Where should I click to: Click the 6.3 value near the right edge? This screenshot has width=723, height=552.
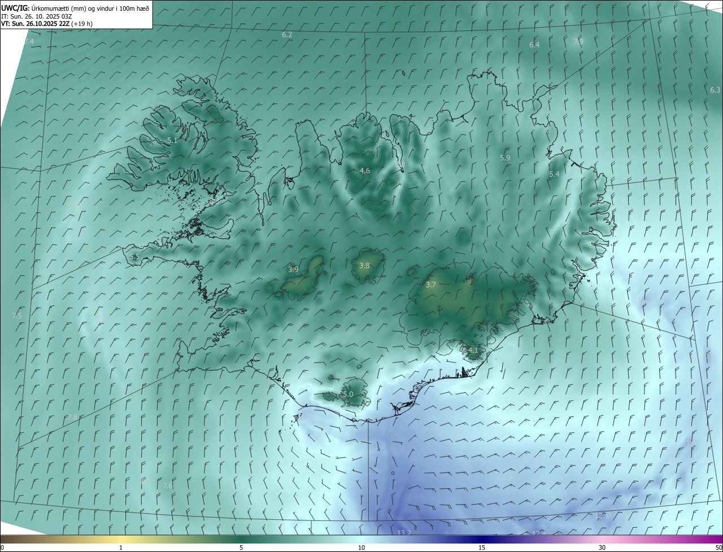[x=715, y=90]
